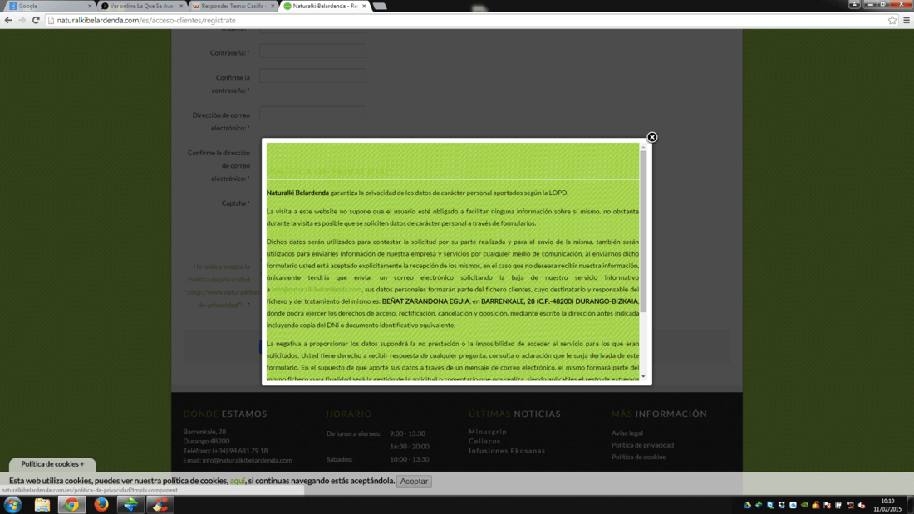Open the Action Center flag icon
Viewport: 914px width, 514px height.
(x=827, y=505)
